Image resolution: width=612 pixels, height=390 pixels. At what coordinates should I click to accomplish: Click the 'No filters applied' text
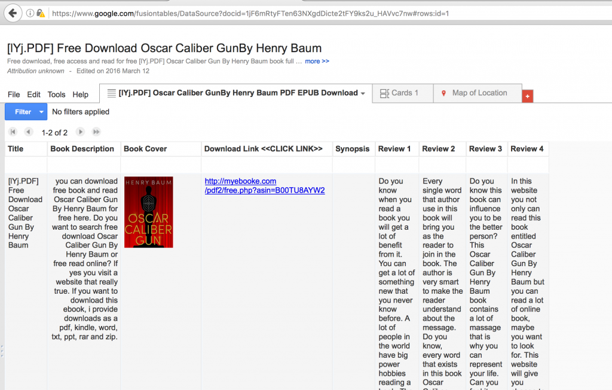tap(81, 112)
